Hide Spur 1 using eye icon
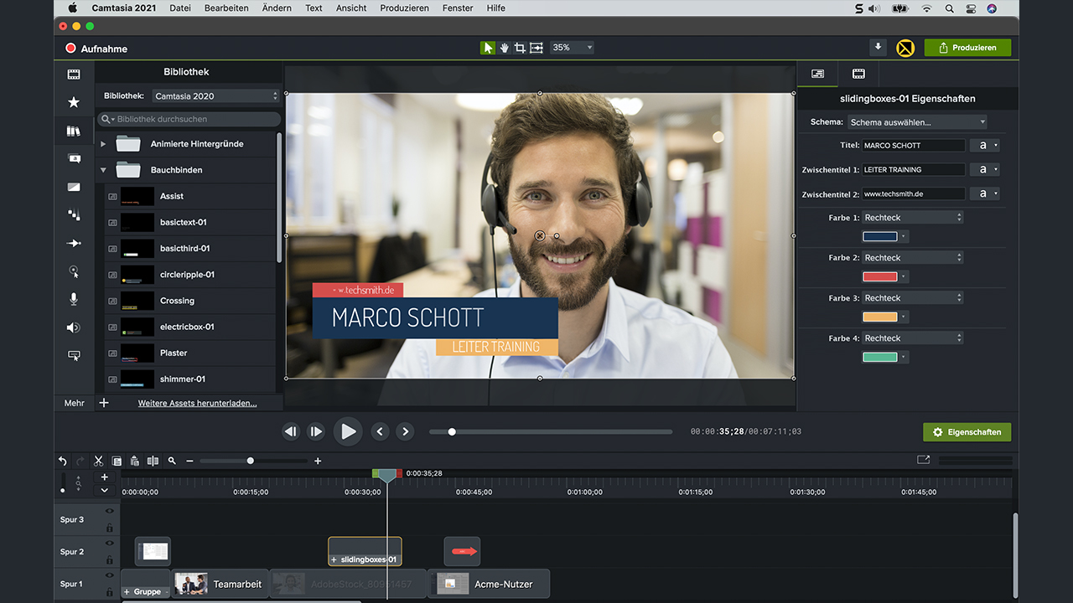This screenshot has height=603, width=1073. pos(109,575)
